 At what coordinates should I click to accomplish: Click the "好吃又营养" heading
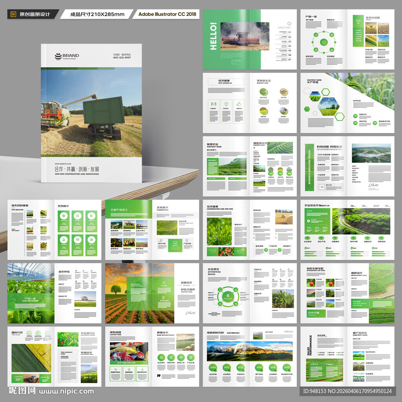[188, 289]
